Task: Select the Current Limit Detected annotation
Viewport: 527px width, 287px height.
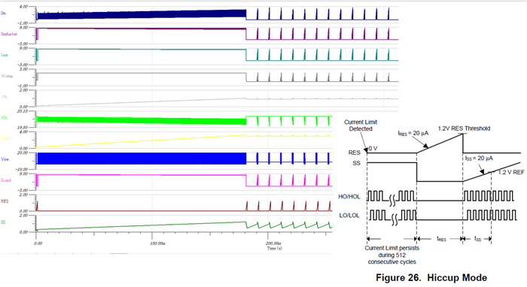Action: pyautogui.click(x=361, y=125)
